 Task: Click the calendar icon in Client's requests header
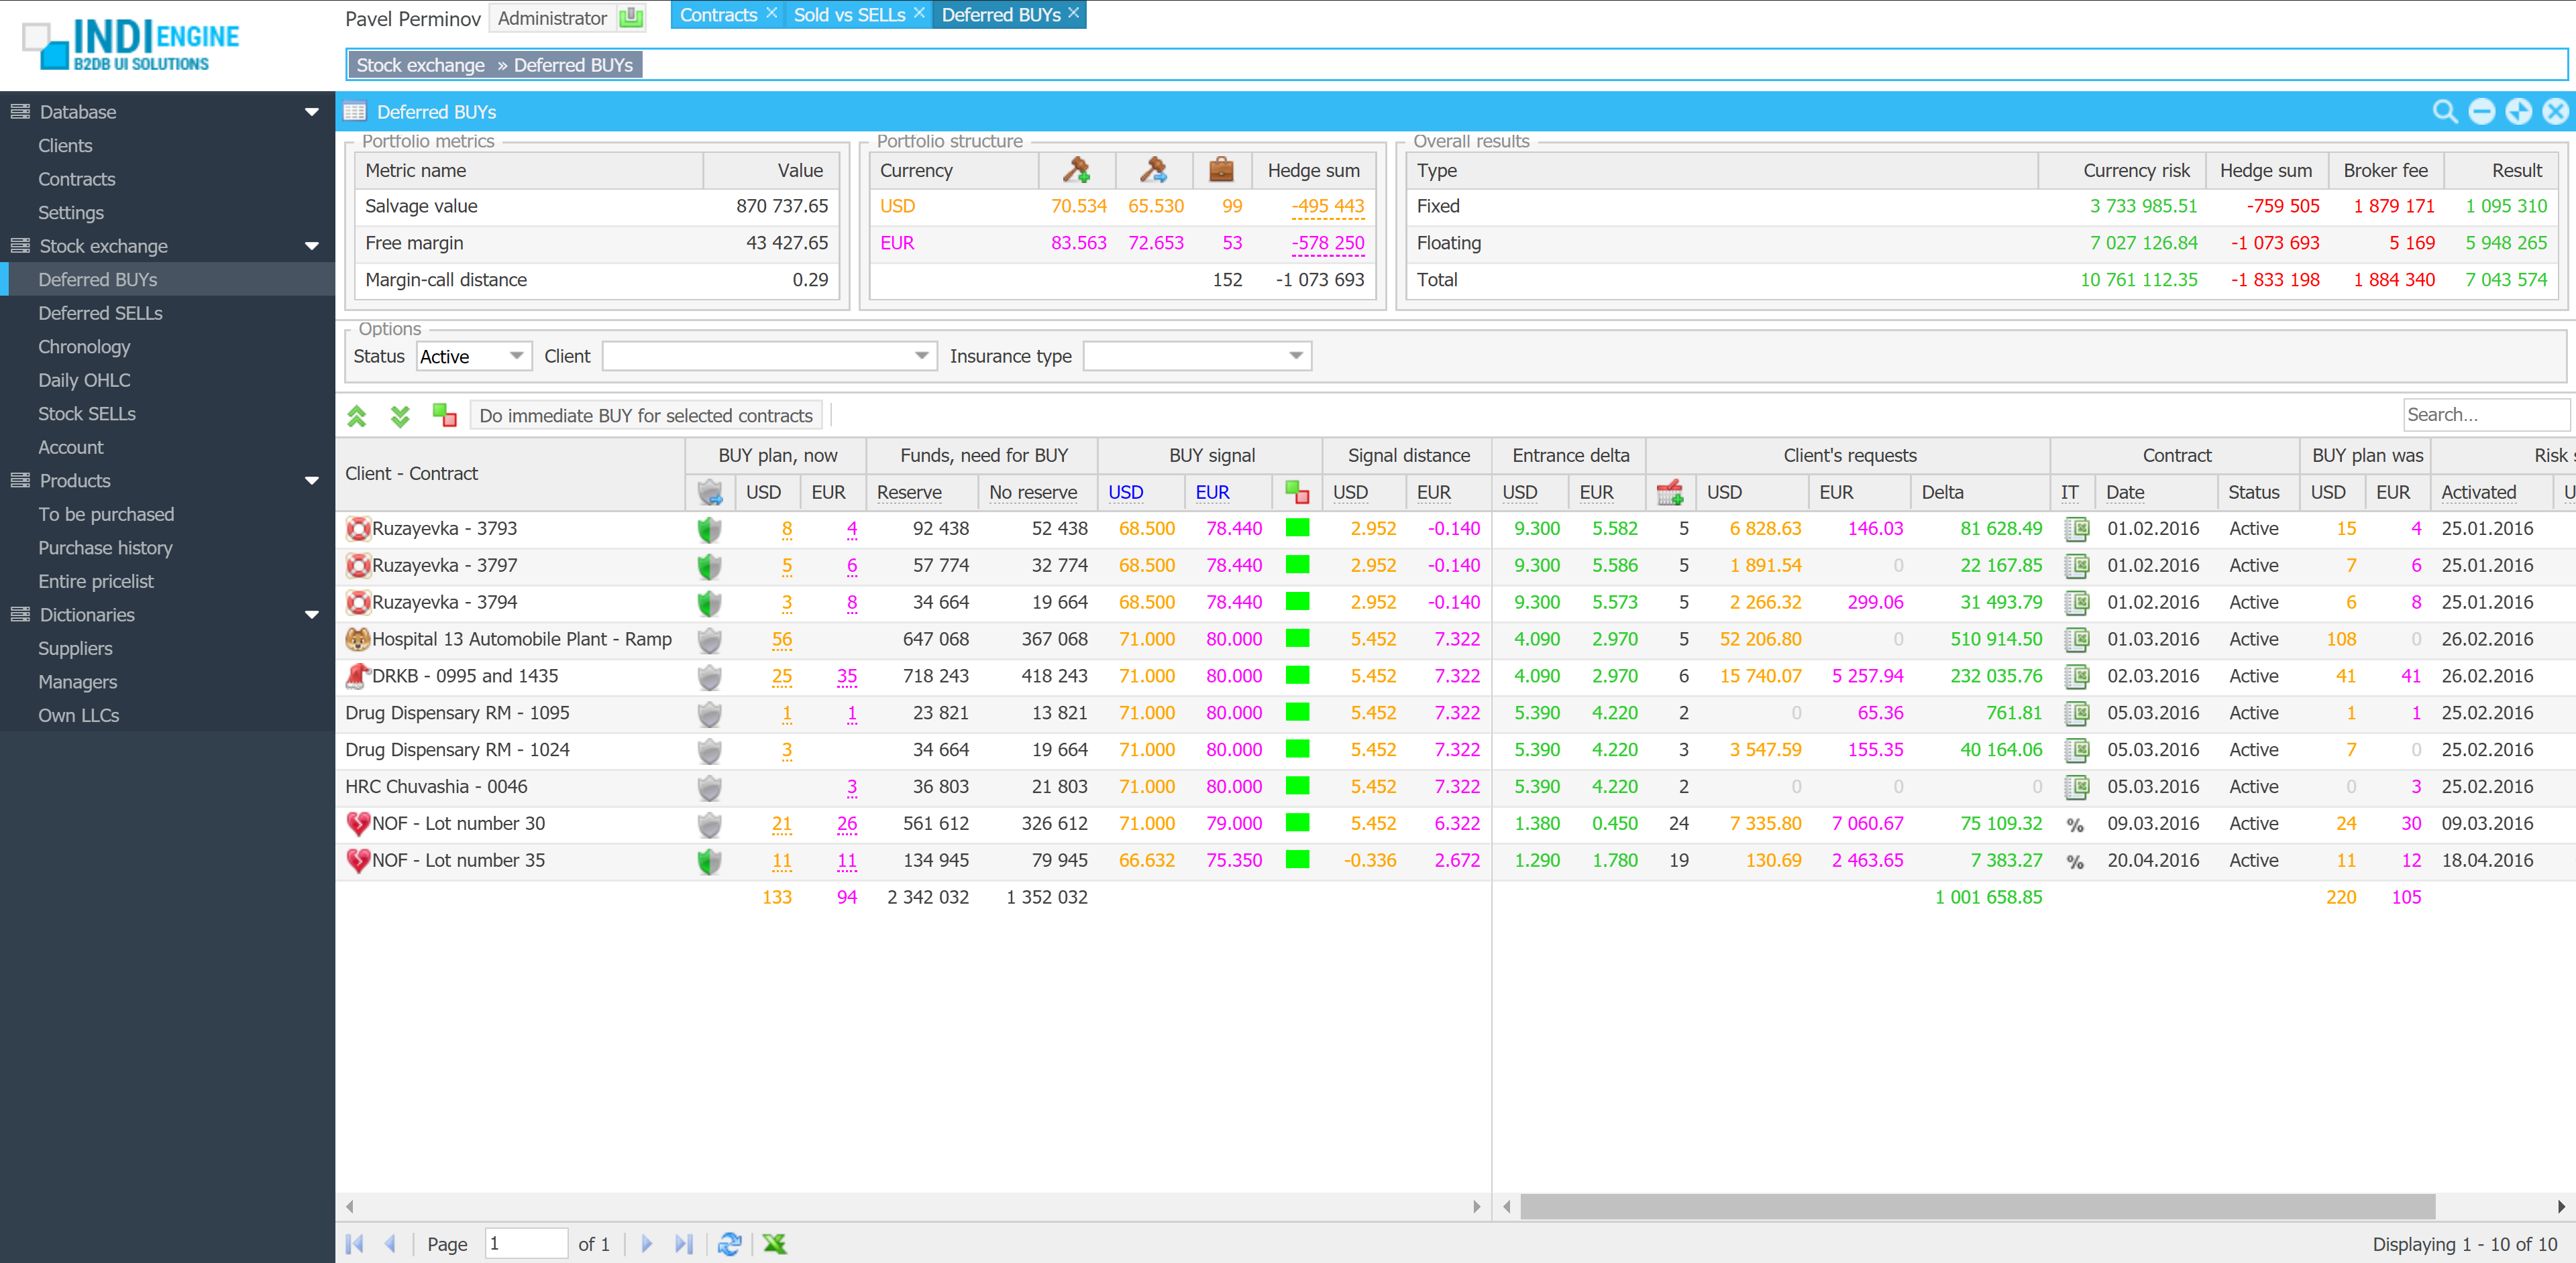pos(1669,491)
